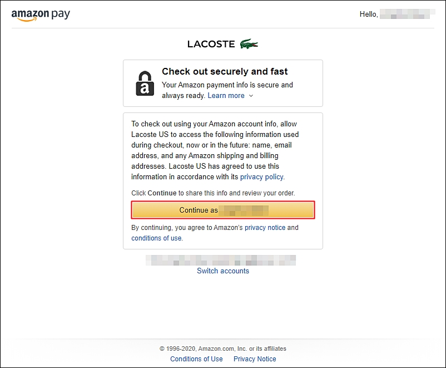The height and width of the screenshot is (368, 446).
Task: Click the bold Continue word in instructions
Action: click(x=162, y=193)
